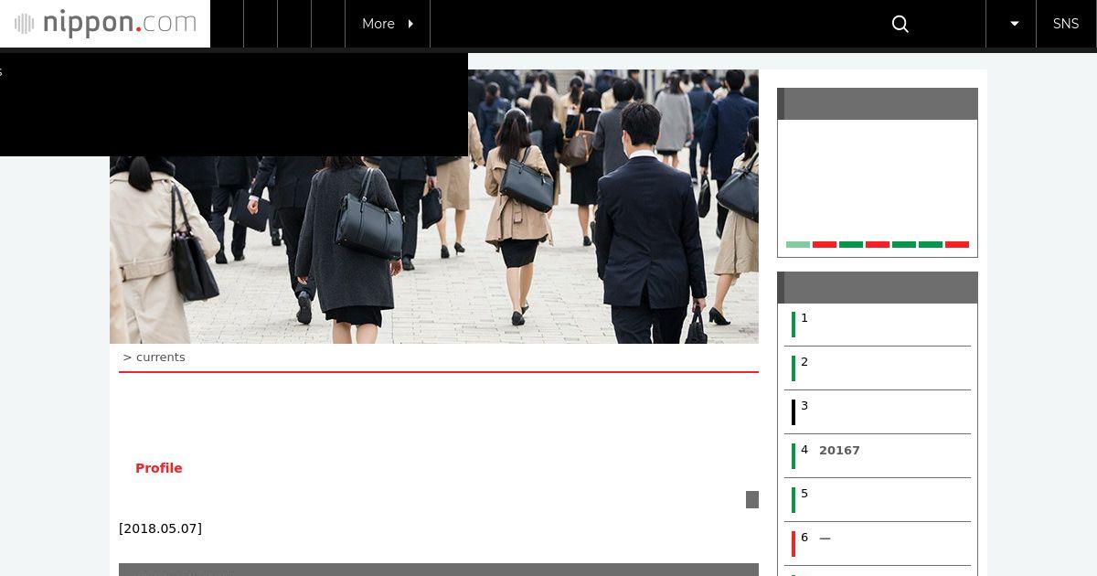Click the currents breadcrumb link
Viewport: 1097px width, 576px height.
click(161, 357)
